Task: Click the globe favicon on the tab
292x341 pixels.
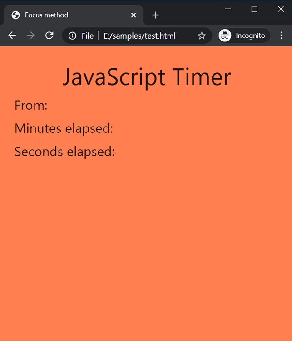Action: pos(15,15)
